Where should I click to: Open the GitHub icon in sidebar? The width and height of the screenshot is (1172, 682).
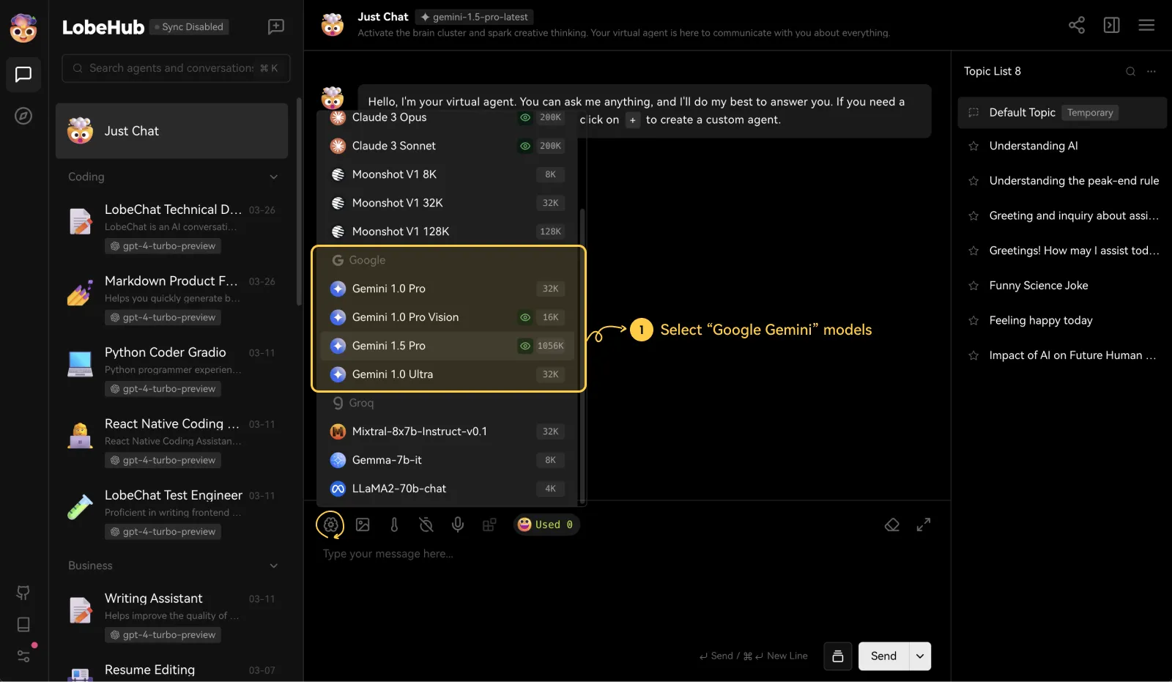(23, 593)
